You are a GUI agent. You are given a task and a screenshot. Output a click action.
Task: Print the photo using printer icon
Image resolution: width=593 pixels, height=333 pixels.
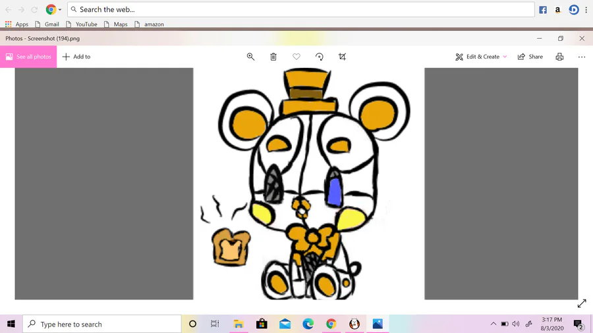point(559,57)
